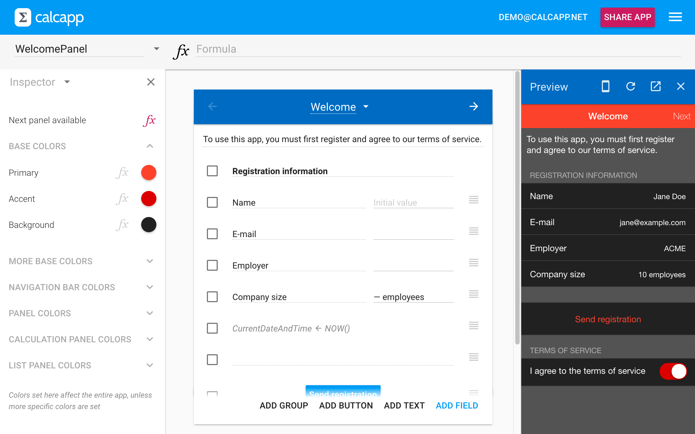Open the preview in a new window
Screen dimensions: 695x434
655,87
